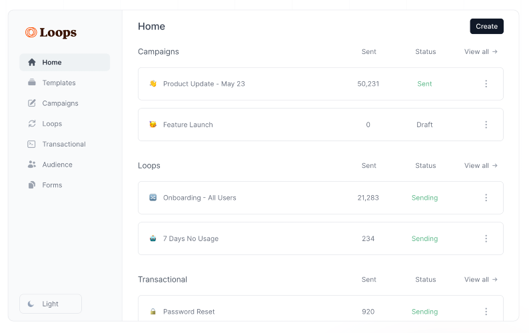
Task: Click the Audience people icon in sidebar
Action: (x=32, y=165)
